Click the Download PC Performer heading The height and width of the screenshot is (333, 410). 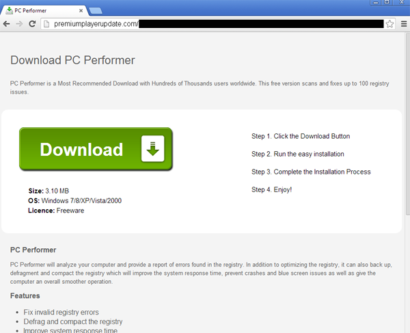point(72,60)
